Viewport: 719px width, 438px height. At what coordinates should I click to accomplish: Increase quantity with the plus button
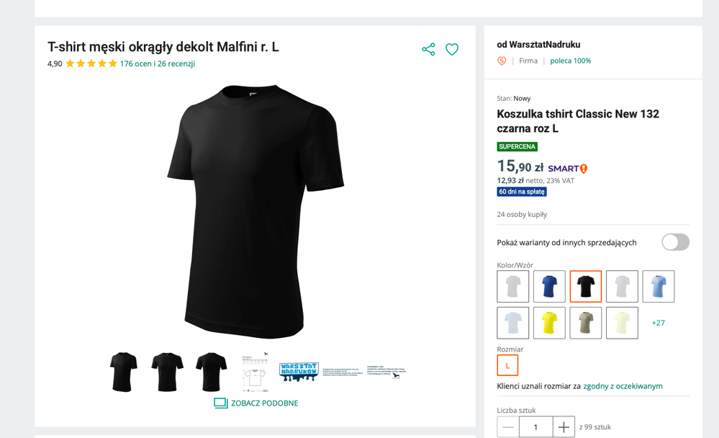point(564,427)
